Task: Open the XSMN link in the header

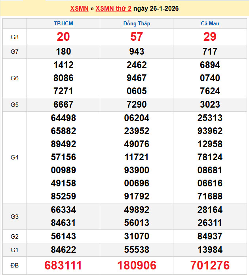Action: (x=79, y=8)
